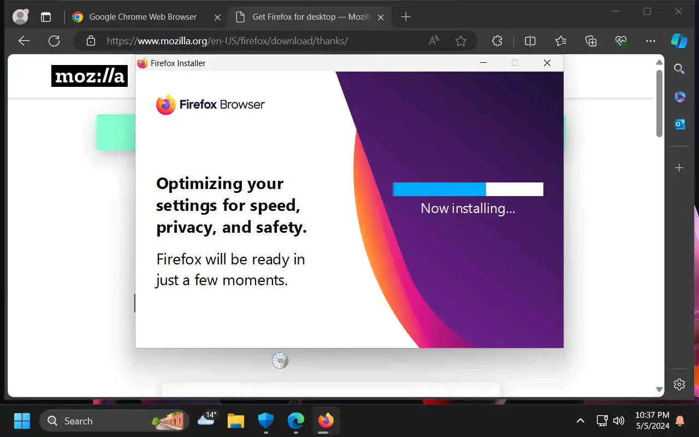Screen dimensions: 699x437
Task: Add this page to favorites star
Action: (461, 41)
